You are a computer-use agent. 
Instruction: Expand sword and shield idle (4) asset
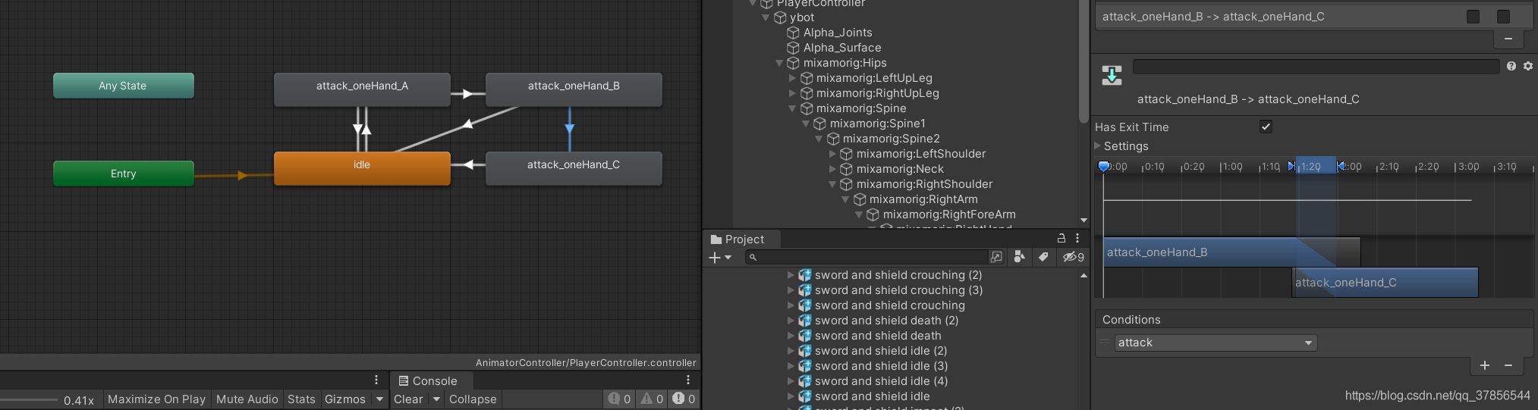pos(791,381)
